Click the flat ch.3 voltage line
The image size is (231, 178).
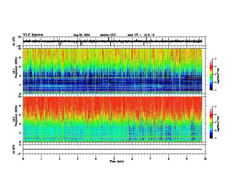[x=113, y=149]
